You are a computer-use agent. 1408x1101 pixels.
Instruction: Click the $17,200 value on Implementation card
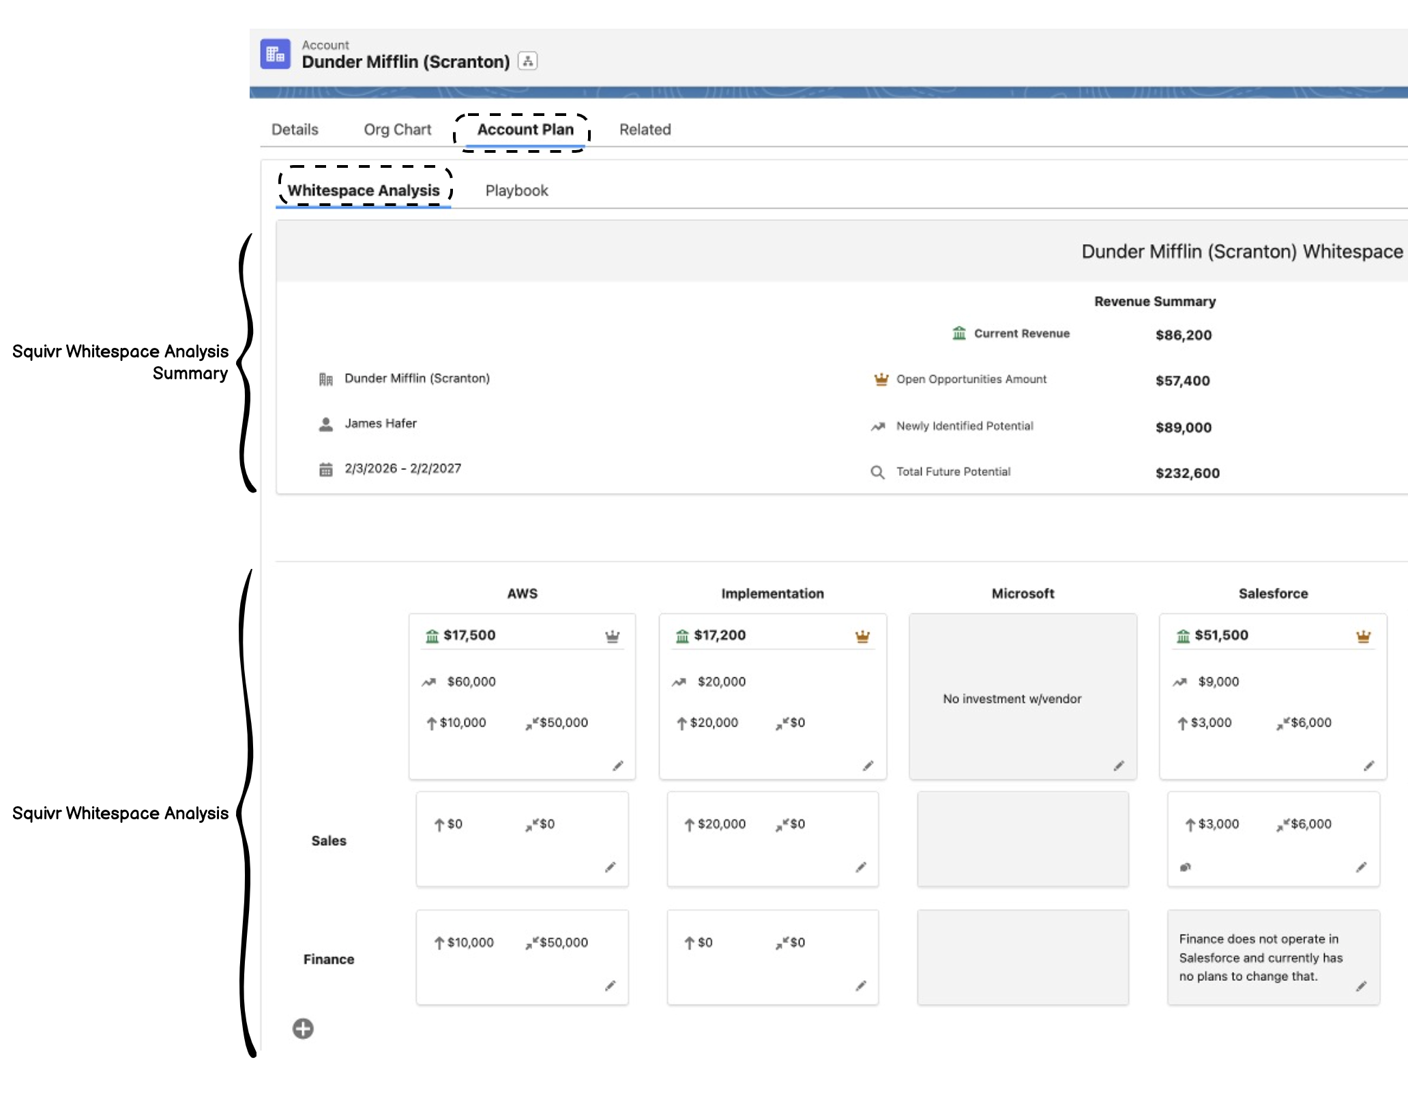(x=720, y=635)
